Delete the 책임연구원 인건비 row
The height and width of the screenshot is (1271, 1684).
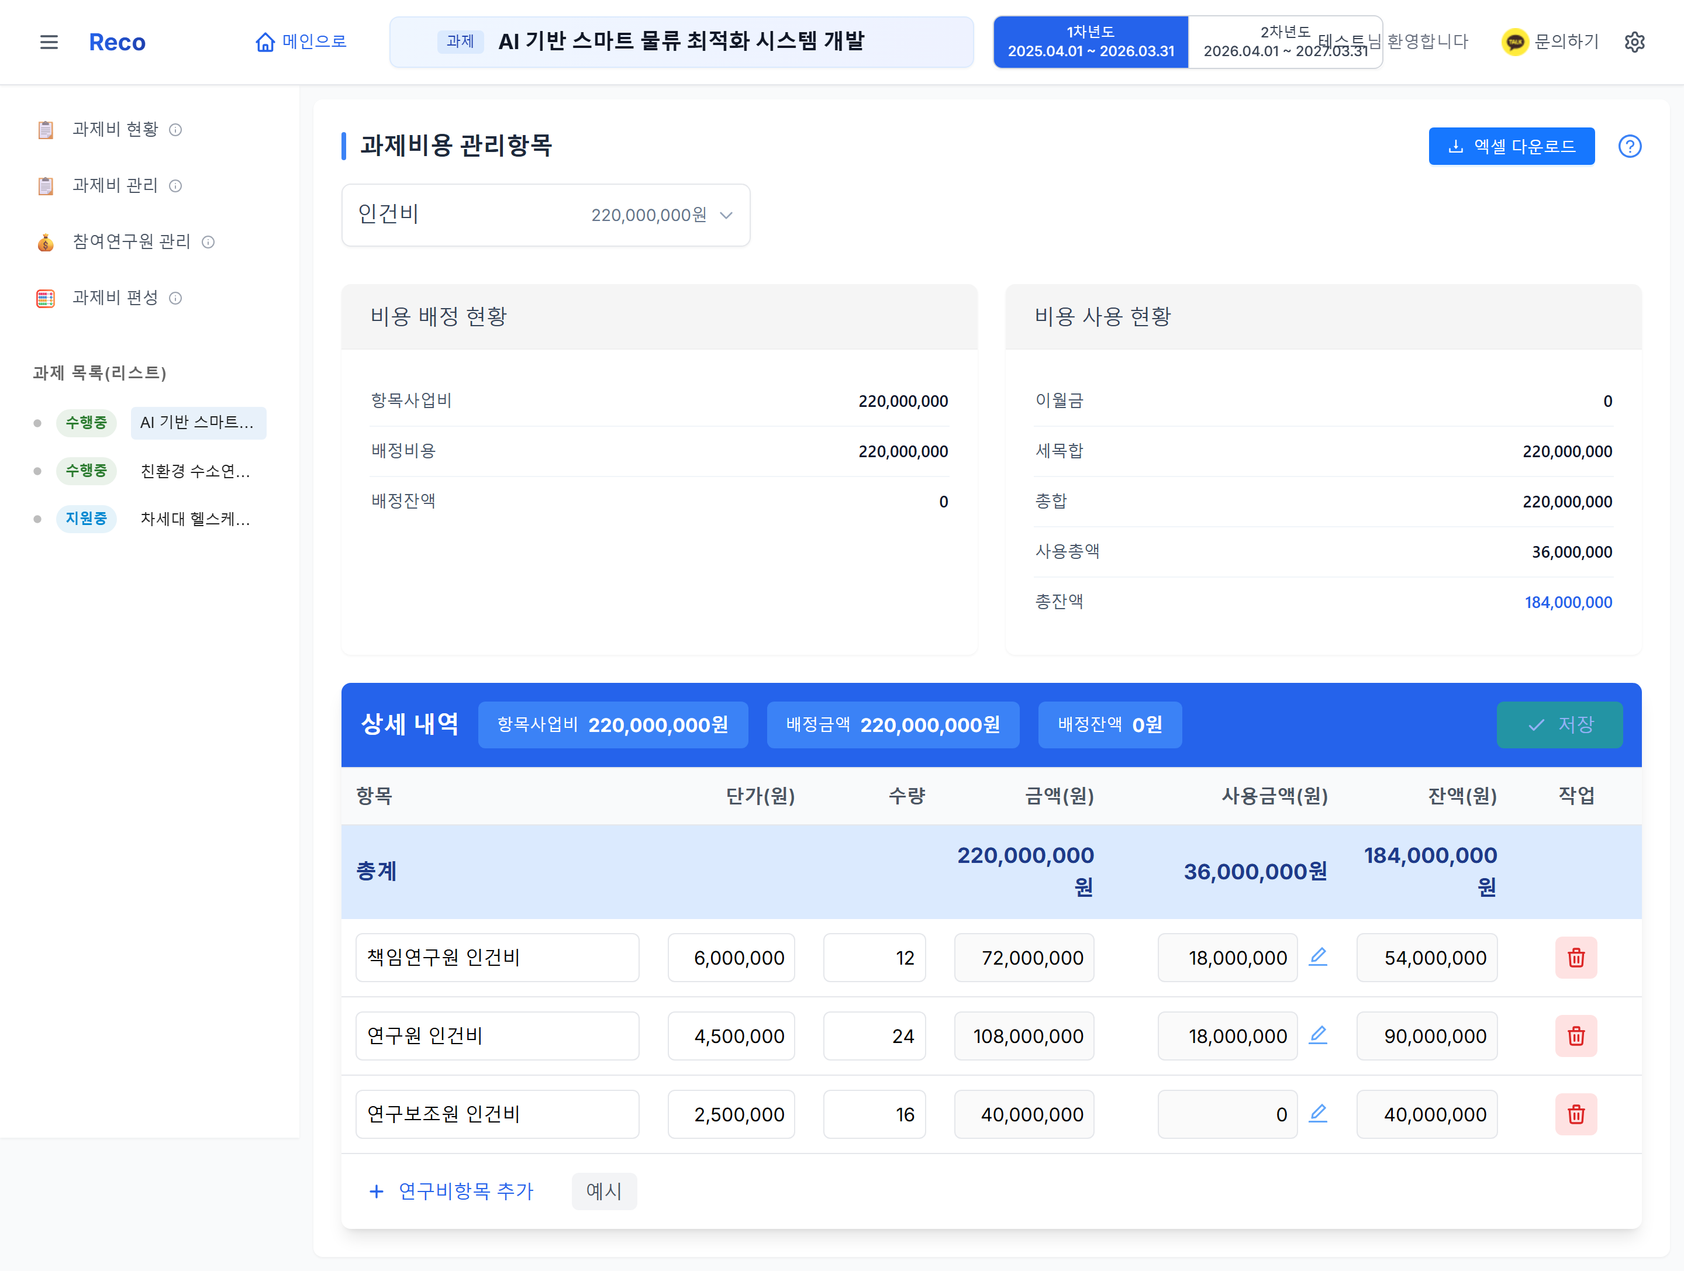click(1576, 958)
